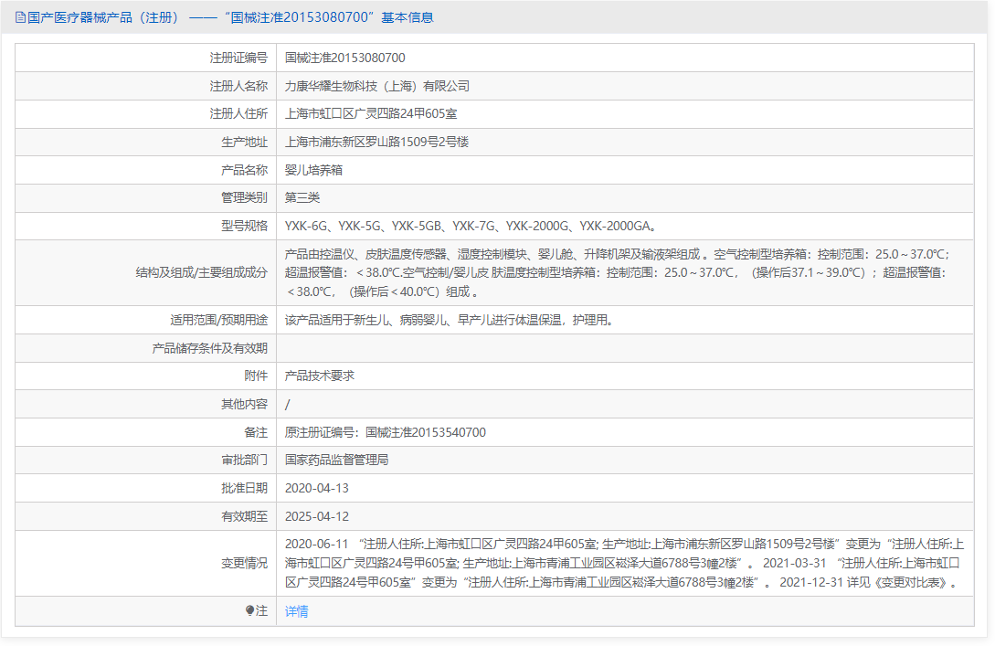This screenshot has height=646, width=995.
Task: Click the 变更情况 row label
Action: click(x=244, y=564)
